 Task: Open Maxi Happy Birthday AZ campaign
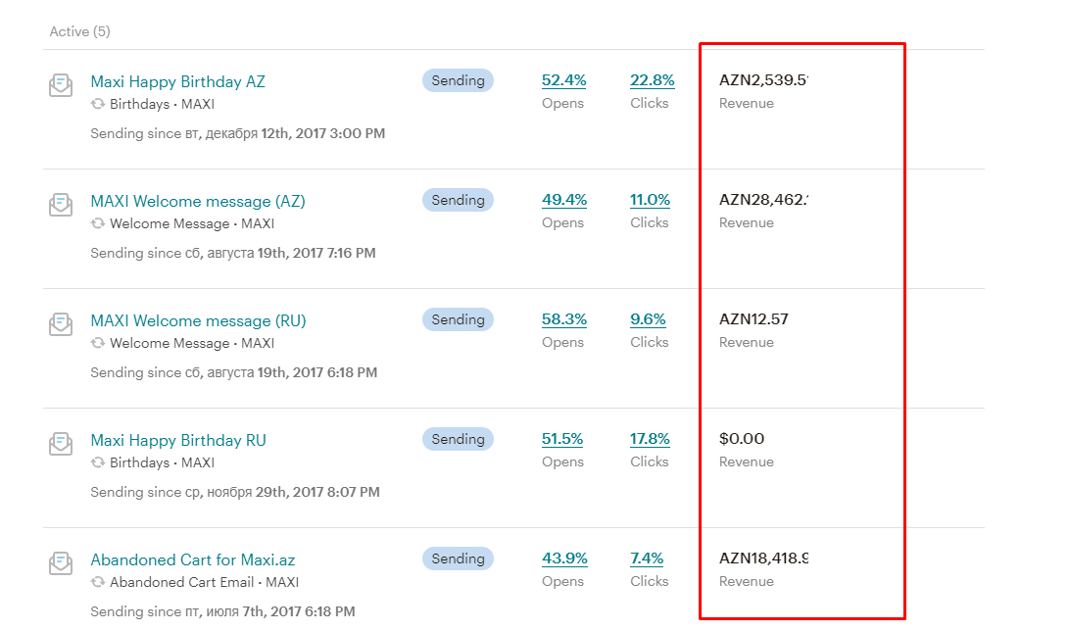click(x=177, y=81)
